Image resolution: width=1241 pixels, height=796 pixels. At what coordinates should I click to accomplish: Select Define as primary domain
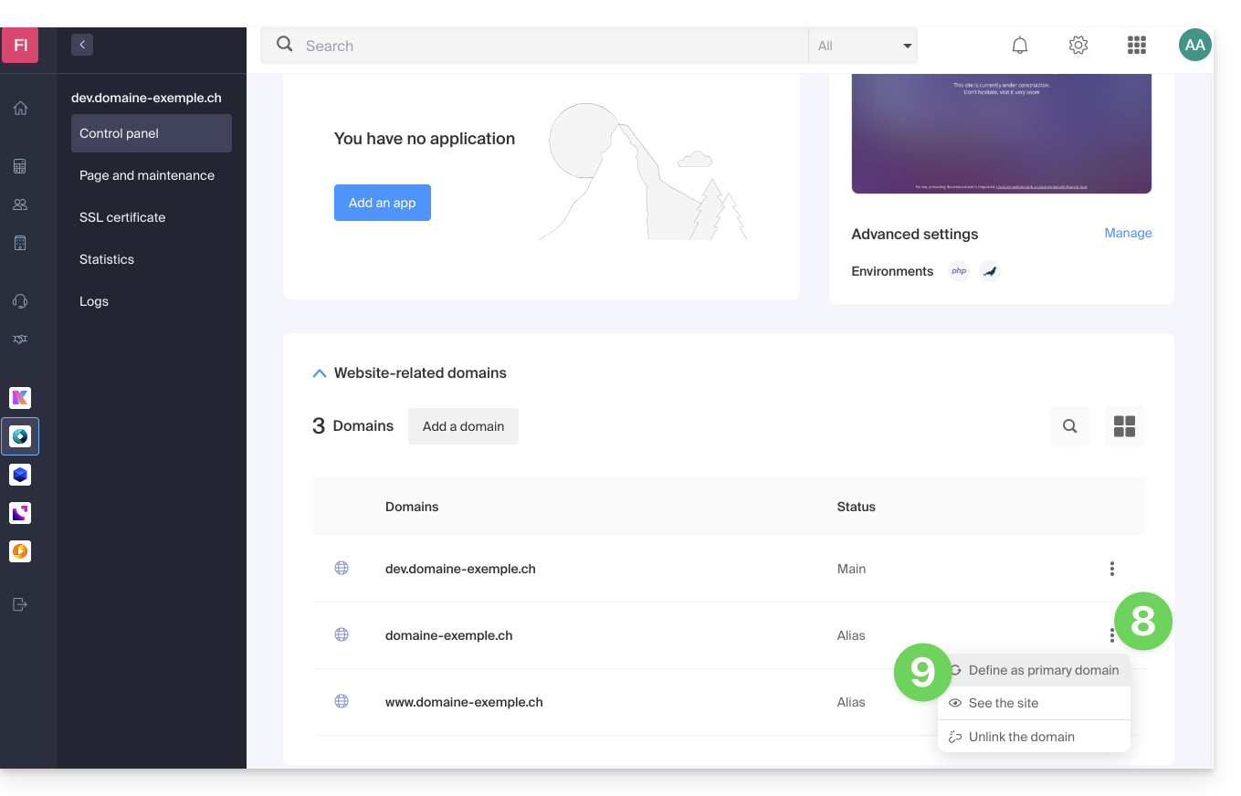coord(1043,670)
